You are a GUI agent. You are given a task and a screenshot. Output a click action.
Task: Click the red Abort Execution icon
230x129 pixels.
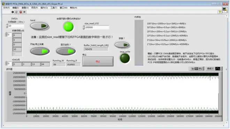(21, 12)
